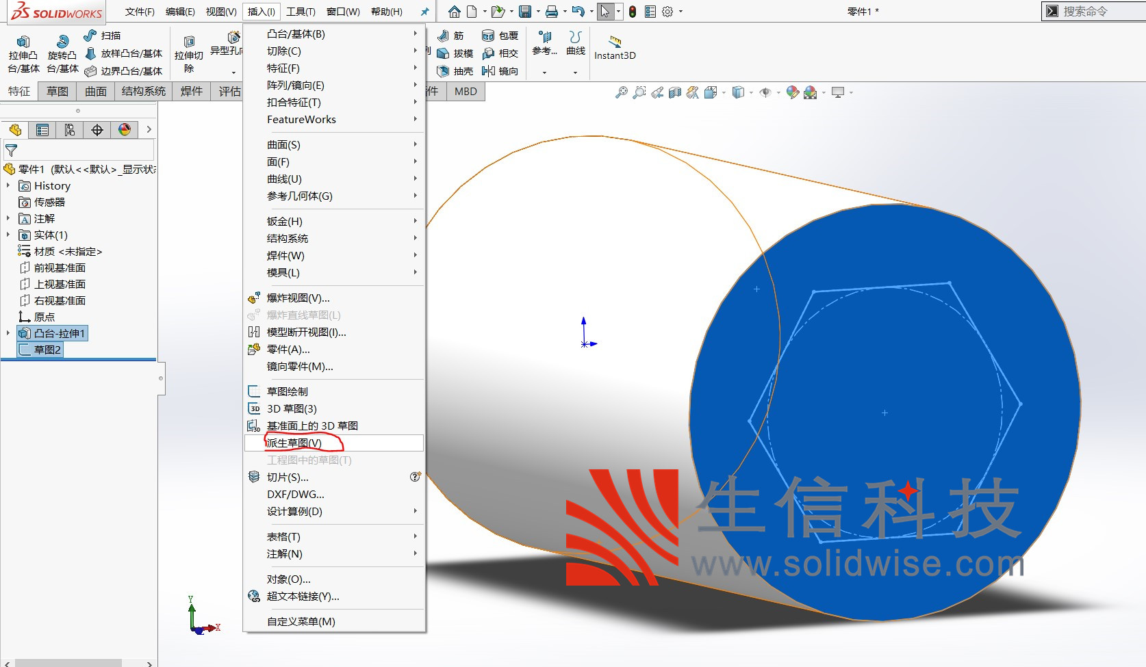The image size is (1146, 667).
Task: Expand the History tree node
Action: [8, 185]
